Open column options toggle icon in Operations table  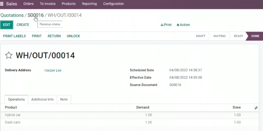pos(256,108)
